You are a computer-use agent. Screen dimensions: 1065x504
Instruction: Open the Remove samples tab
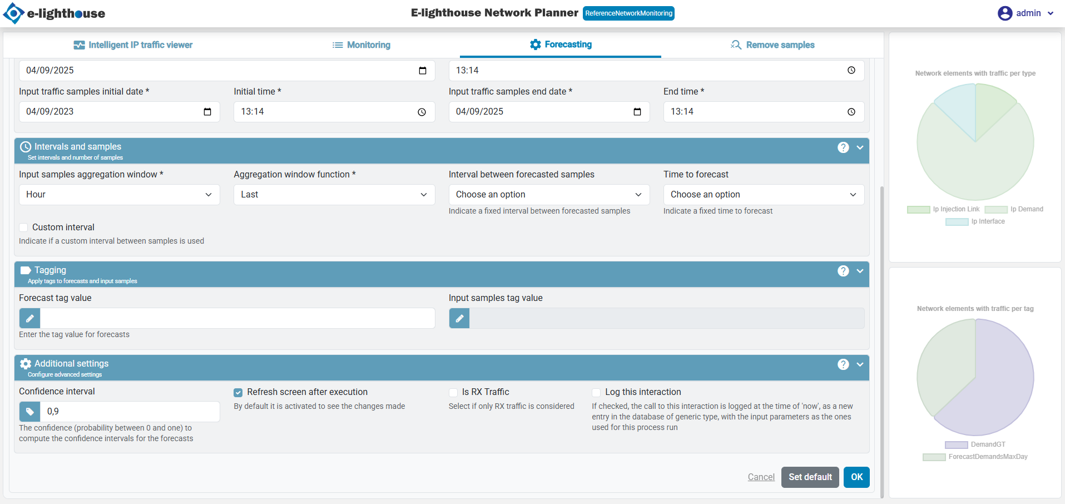click(772, 45)
